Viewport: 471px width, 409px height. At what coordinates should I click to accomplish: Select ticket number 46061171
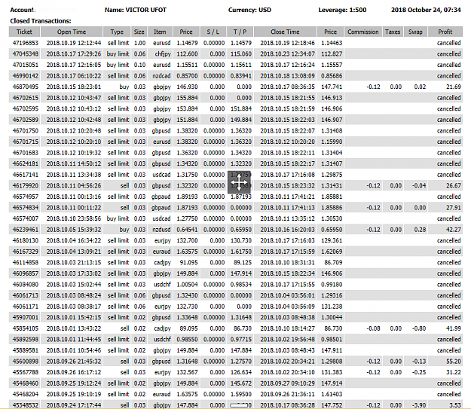tap(26, 307)
